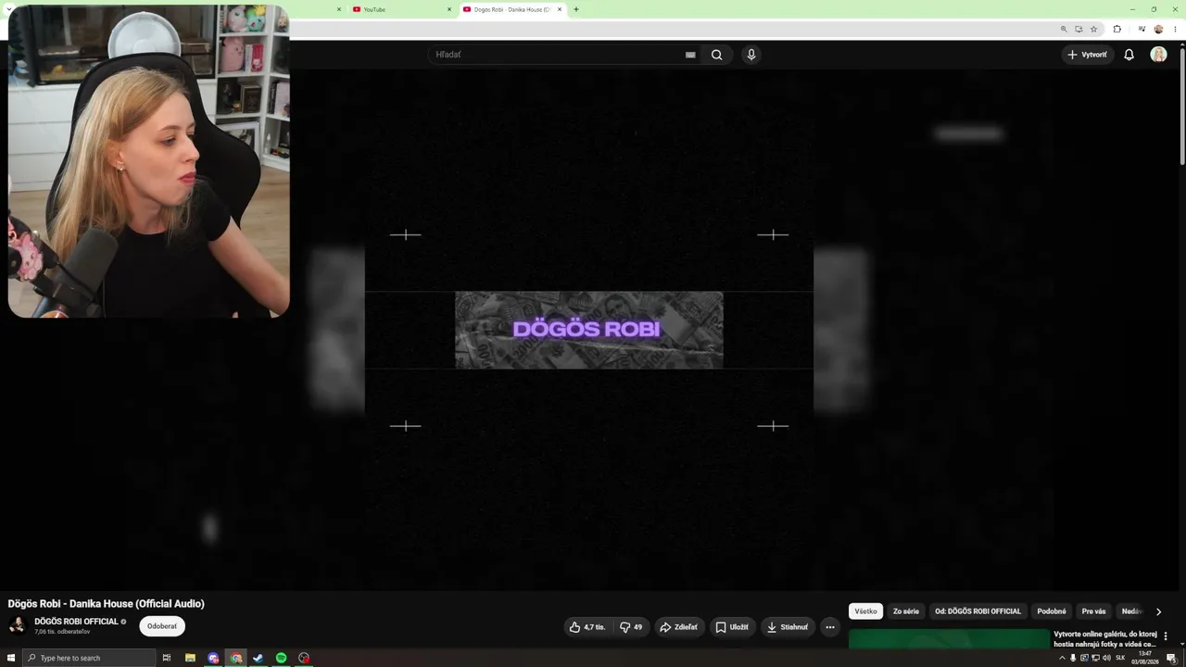Show hidden system tray icons

click(1062, 658)
